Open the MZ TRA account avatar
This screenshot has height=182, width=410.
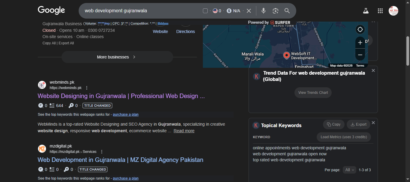[x=393, y=11]
